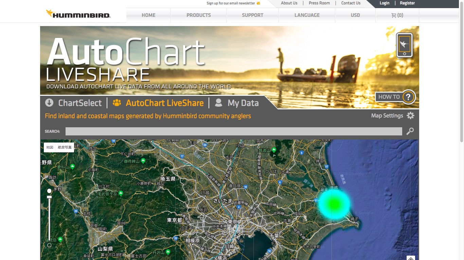Go to HOME in the navigation
Viewport: 464px width, 260px height.
click(148, 15)
